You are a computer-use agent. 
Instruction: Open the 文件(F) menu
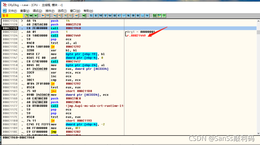coord(12,11)
